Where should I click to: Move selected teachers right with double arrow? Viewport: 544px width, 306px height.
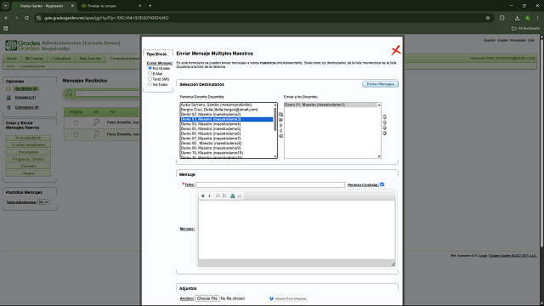pyautogui.click(x=281, y=120)
